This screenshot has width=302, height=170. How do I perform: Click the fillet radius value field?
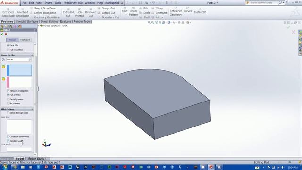click(17, 60)
